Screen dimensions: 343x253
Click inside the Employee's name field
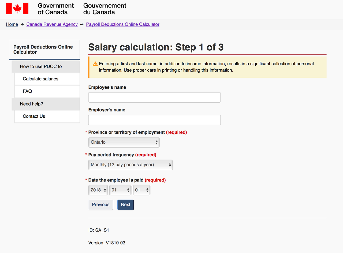tap(154, 97)
